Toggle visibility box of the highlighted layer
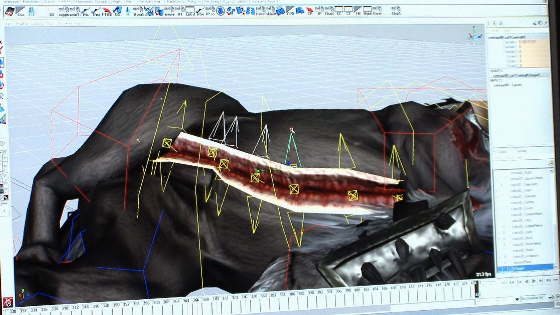 (x=499, y=268)
